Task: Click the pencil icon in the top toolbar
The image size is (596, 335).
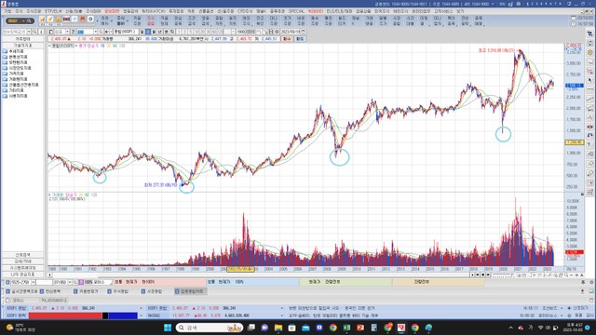Action: pos(50,20)
